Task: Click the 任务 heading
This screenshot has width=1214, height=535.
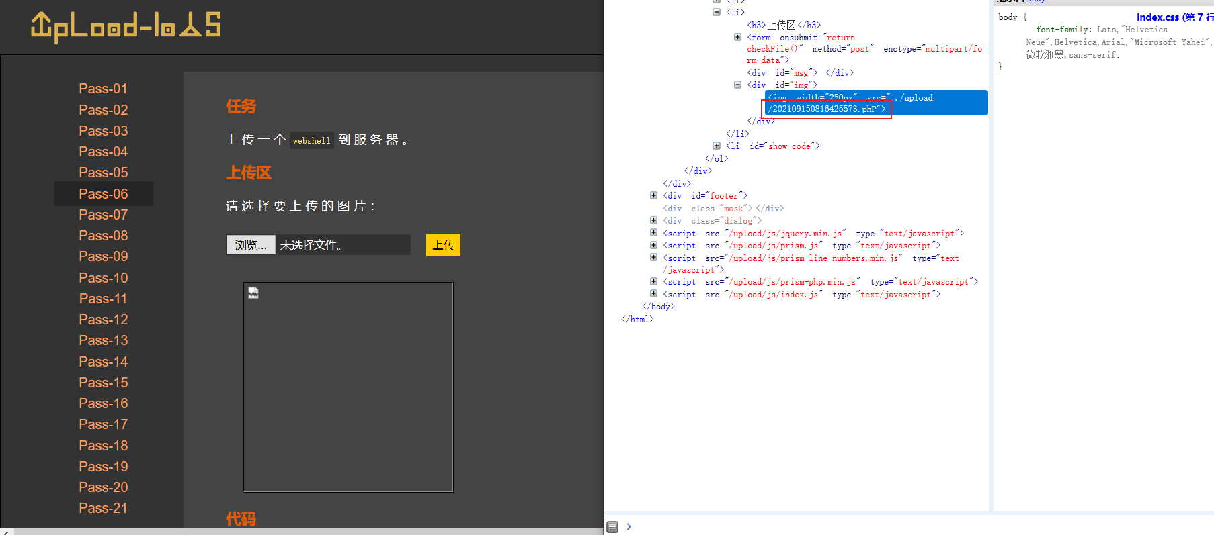Action: [x=241, y=106]
